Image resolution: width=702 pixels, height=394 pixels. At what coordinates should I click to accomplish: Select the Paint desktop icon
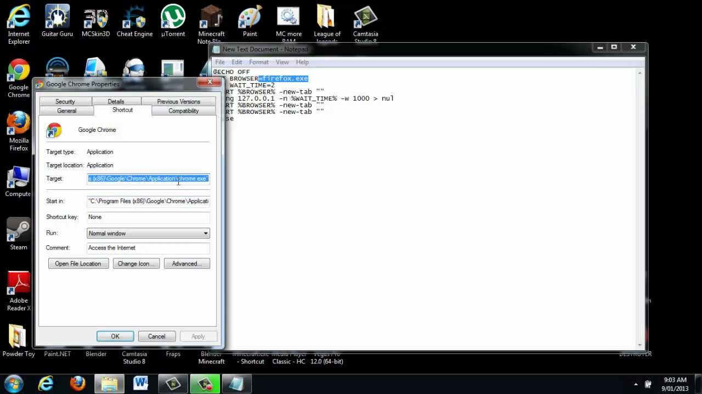coord(250,22)
